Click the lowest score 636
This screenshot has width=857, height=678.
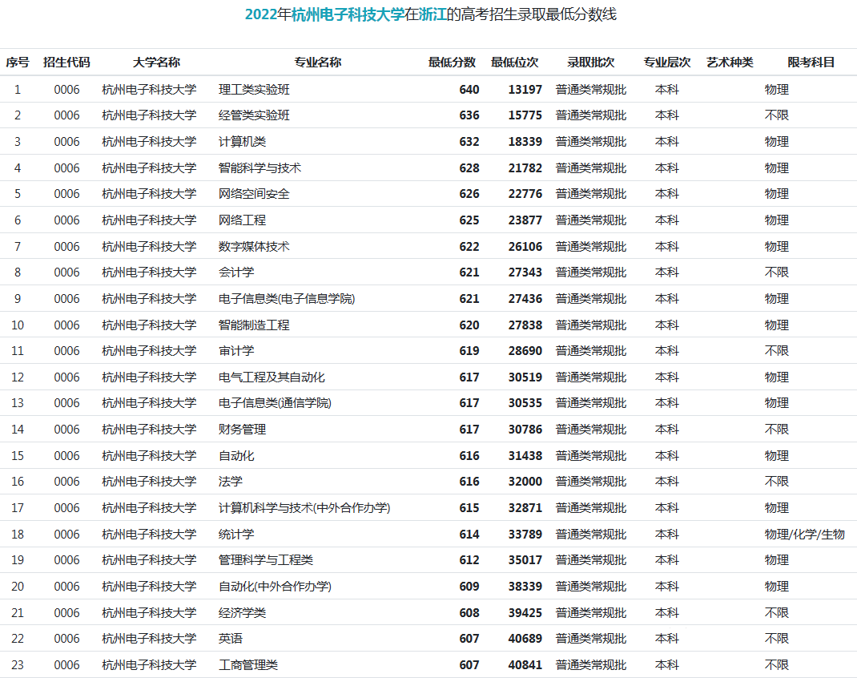pos(469,115)
